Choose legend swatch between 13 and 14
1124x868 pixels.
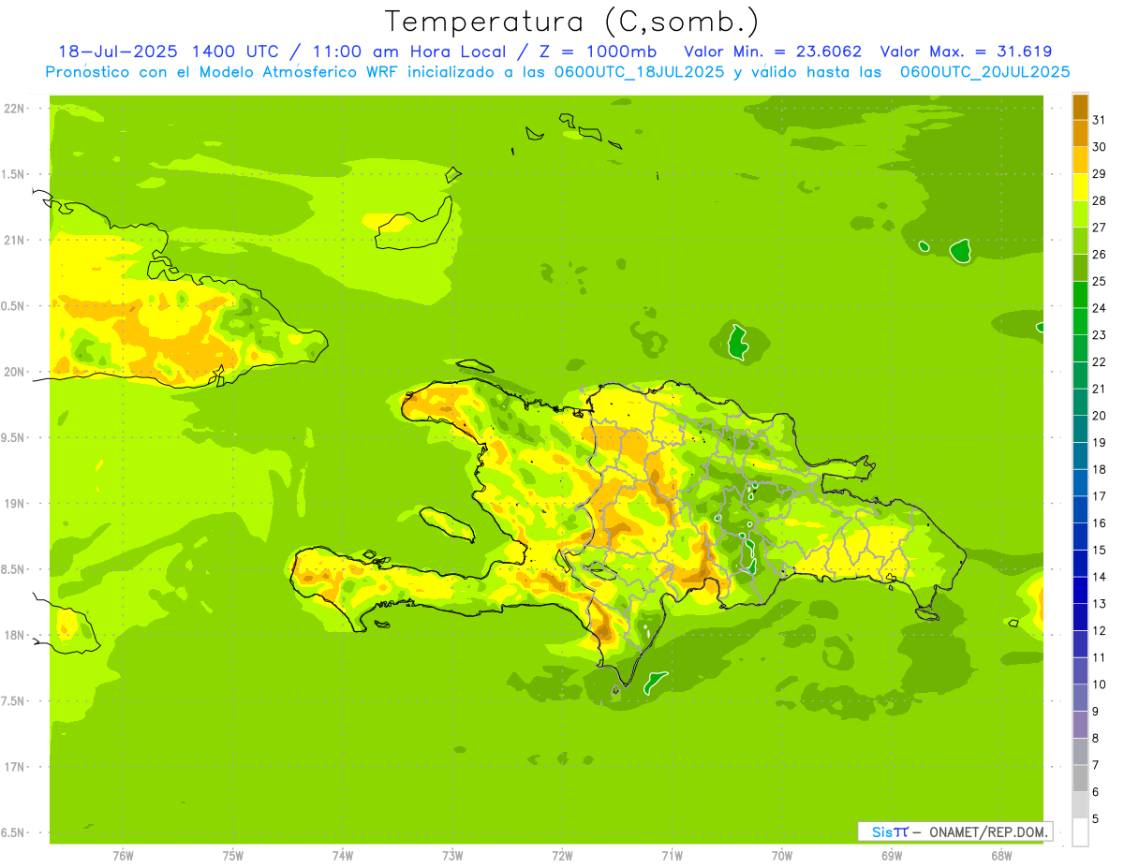[x=1080, y=590]
